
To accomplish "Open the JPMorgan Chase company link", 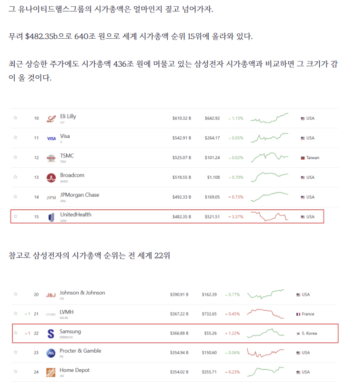I will click(x=80, y=195).
